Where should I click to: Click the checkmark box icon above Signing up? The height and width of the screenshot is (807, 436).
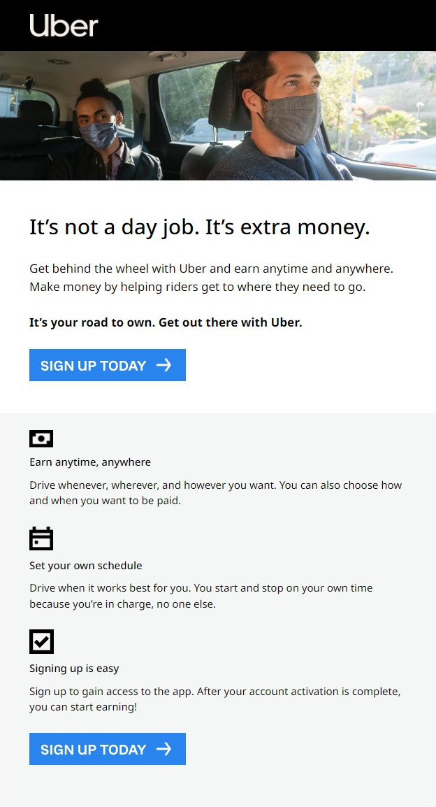(x=41, y=641)
